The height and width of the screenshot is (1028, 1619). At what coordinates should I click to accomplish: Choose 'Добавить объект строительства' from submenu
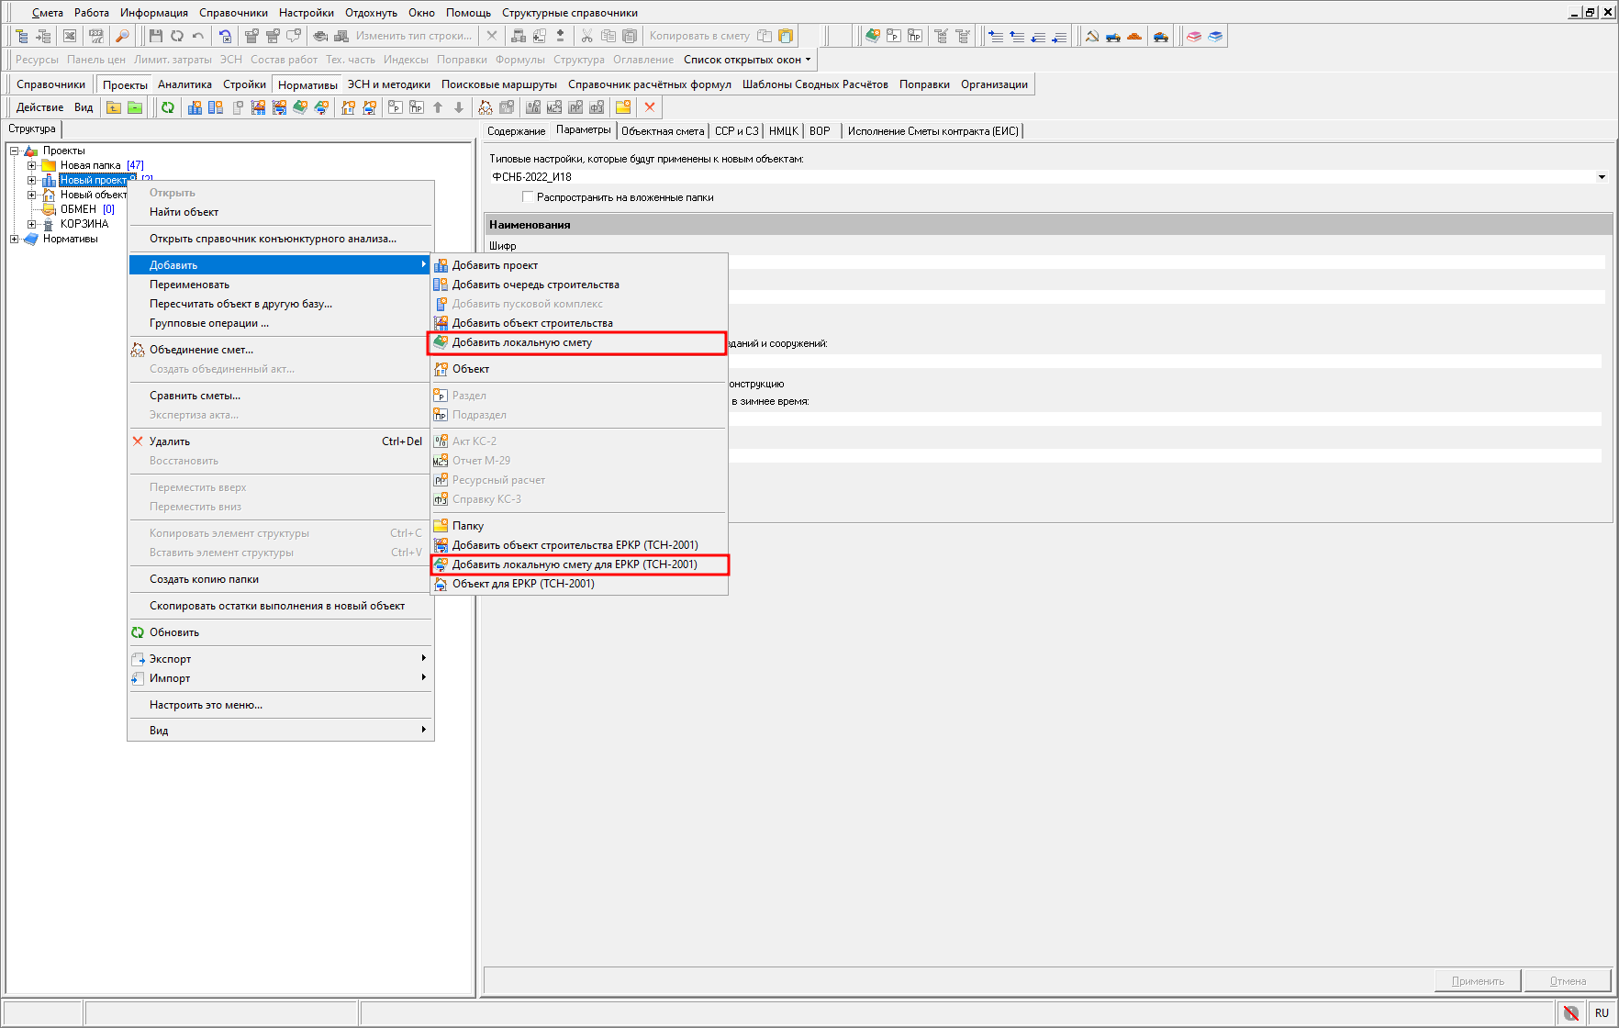click(531, 323)
